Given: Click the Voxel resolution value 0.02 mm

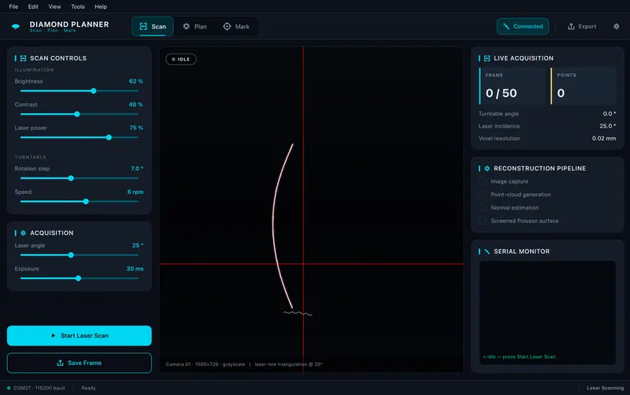Looking at the screenshot, I should [603, 139].
